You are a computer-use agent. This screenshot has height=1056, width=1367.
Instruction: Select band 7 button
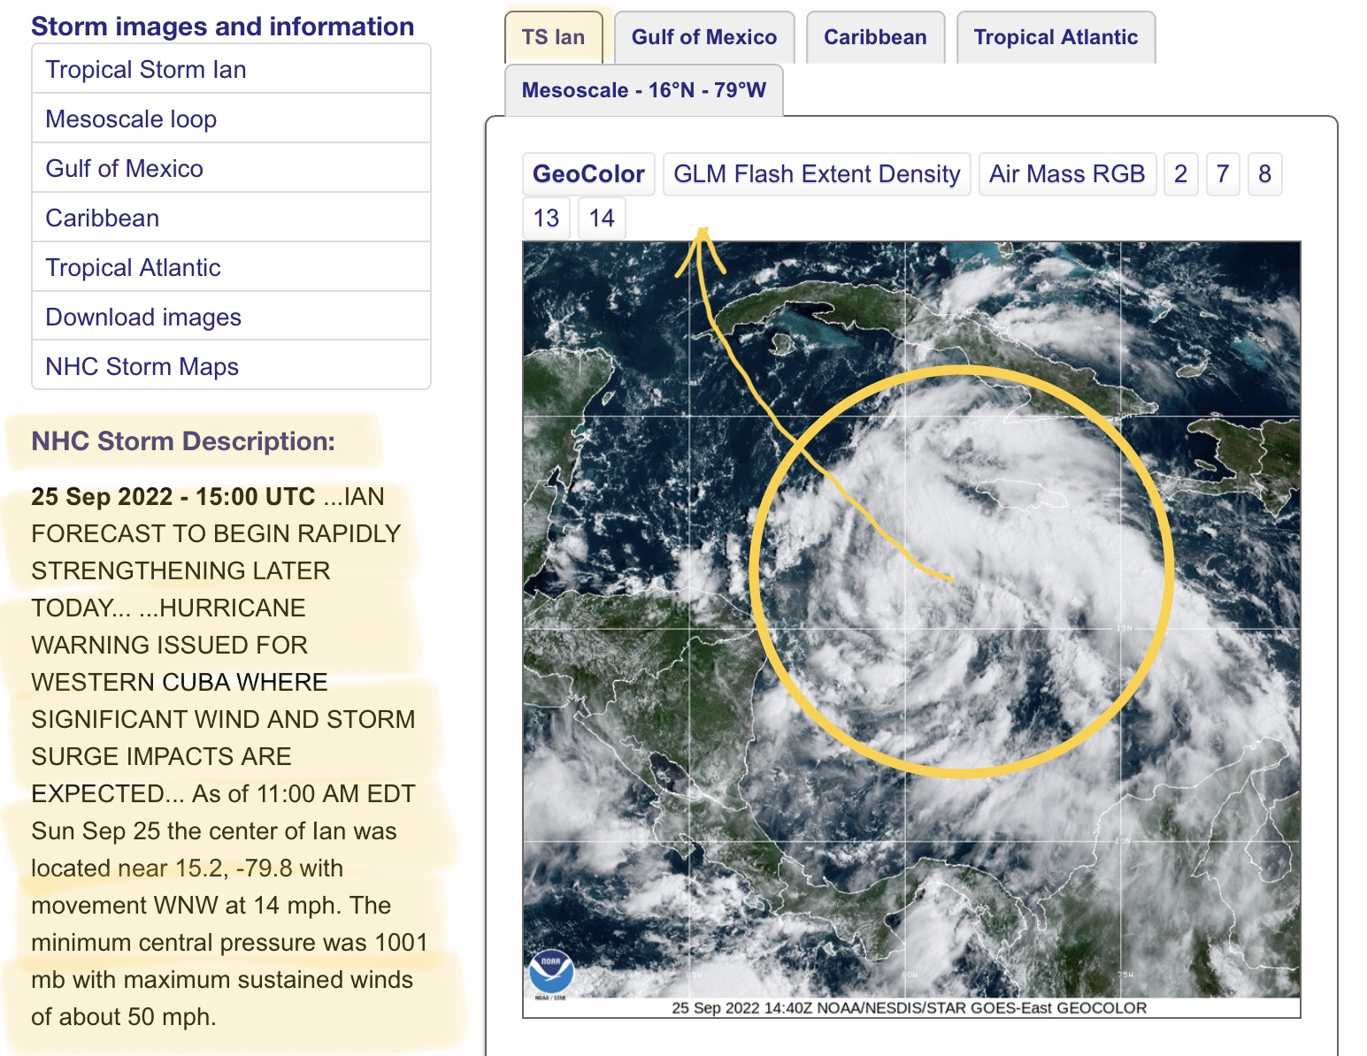[x=1223, y=174]
